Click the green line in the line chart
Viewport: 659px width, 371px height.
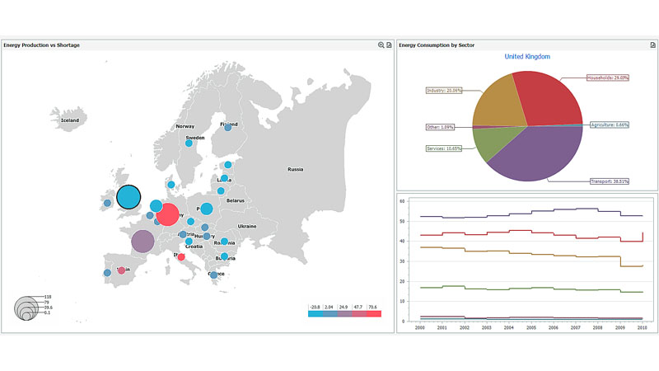tap(531, 288)
